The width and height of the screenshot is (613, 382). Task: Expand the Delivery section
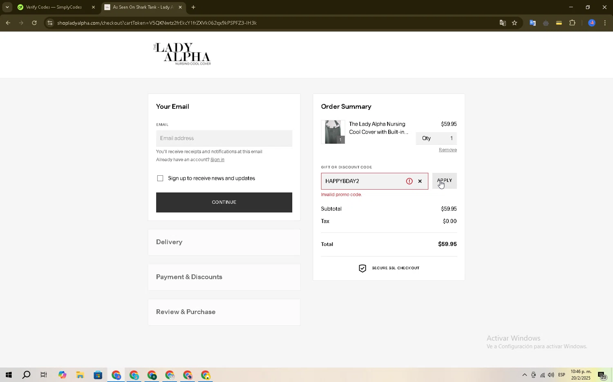pos(224,242)
